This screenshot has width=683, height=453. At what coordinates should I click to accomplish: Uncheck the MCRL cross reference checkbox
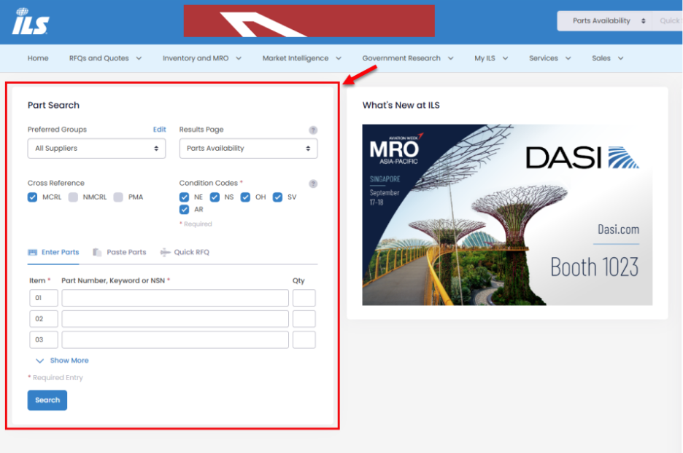(32, 197)
